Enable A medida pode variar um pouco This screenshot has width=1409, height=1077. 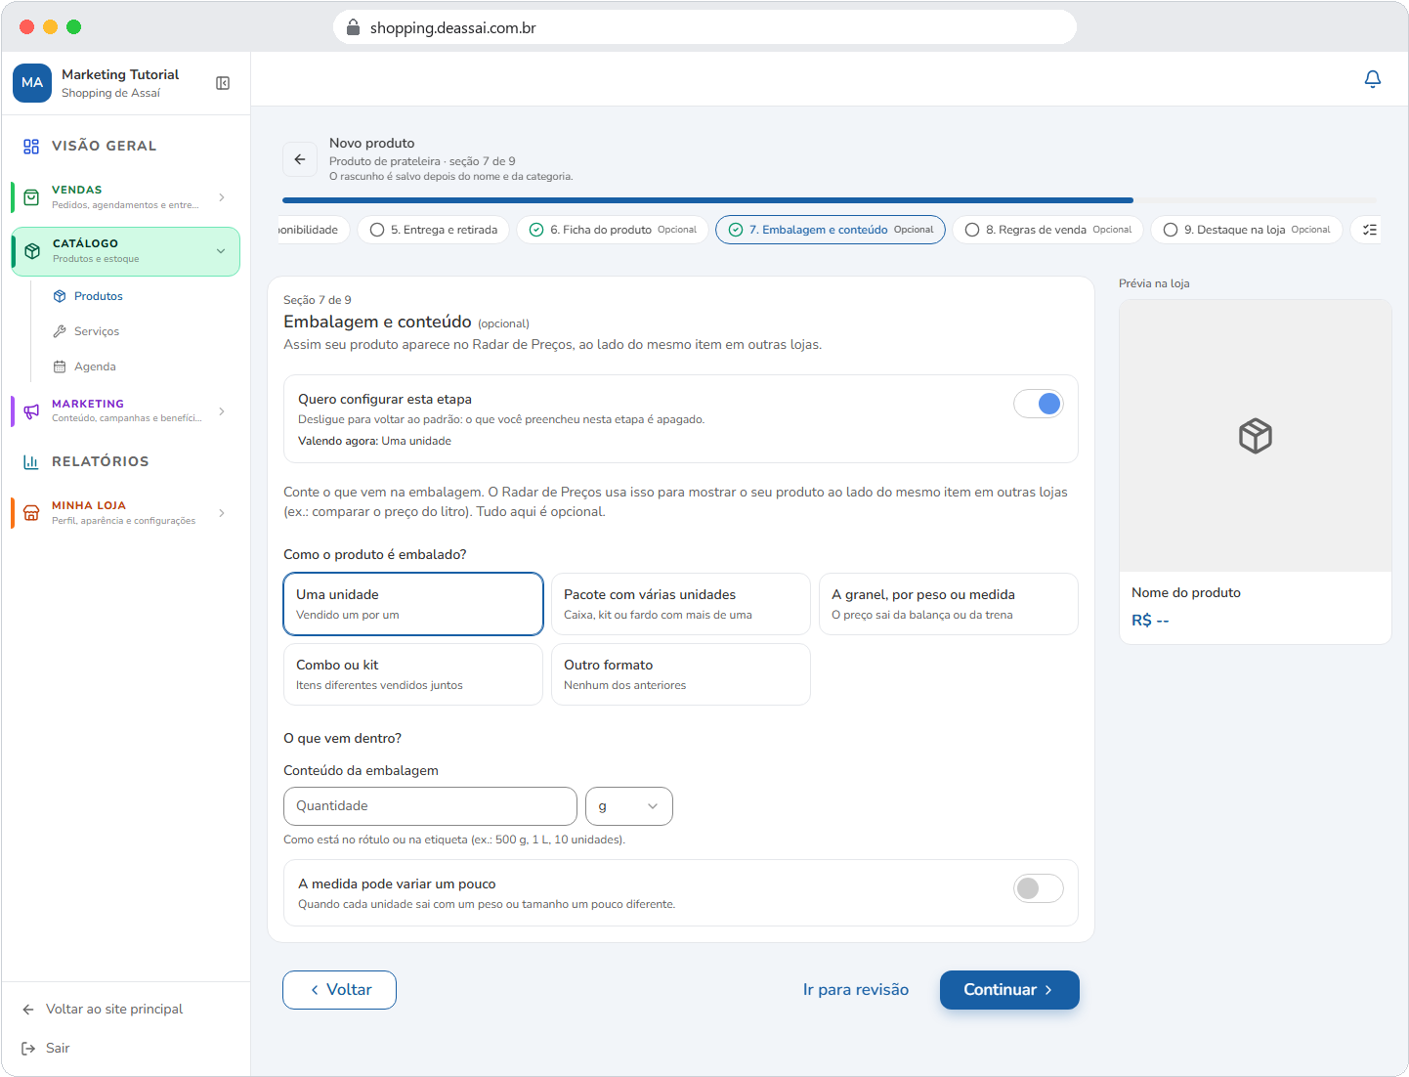(x=1038, y=888)
